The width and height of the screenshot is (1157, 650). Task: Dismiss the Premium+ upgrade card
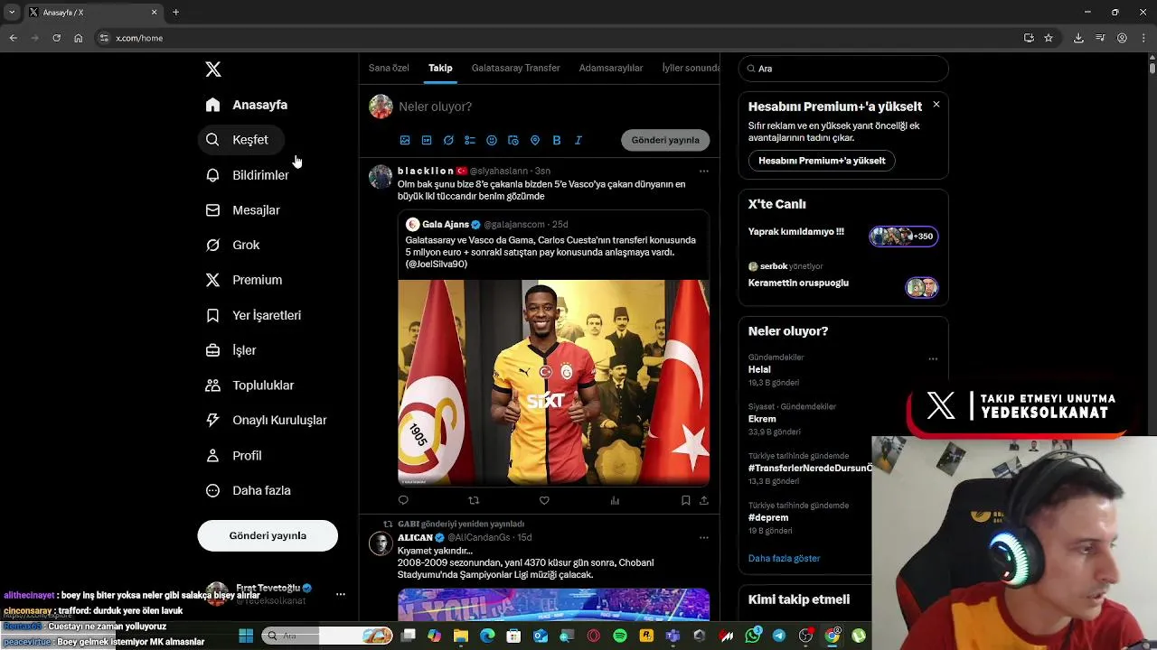pos(936,105)
